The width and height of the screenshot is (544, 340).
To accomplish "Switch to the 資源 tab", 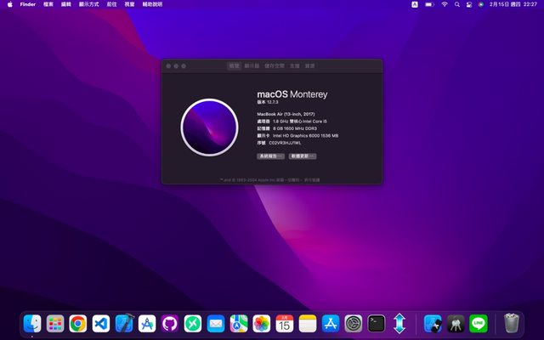I will click(309, 65).
